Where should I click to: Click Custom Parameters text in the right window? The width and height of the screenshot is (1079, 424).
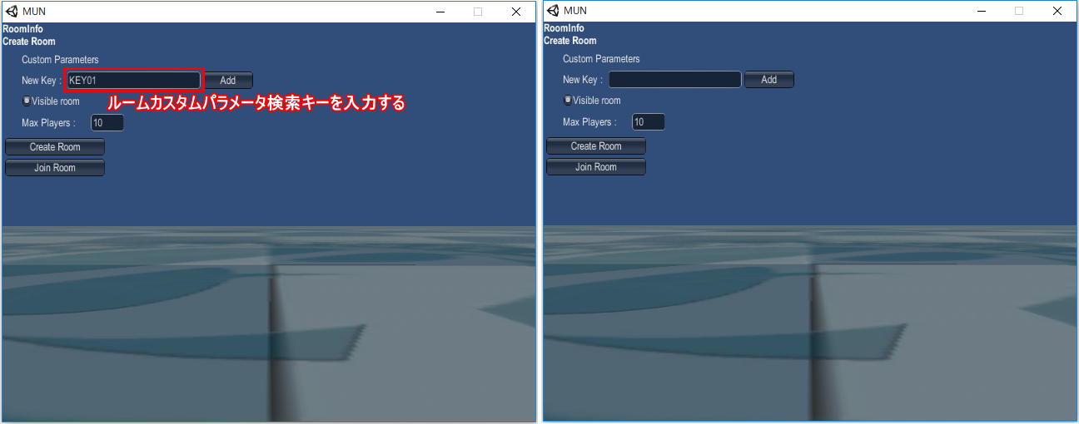pos(601,59)
